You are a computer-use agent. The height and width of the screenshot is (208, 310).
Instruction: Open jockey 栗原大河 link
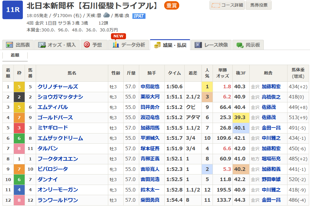150,97
